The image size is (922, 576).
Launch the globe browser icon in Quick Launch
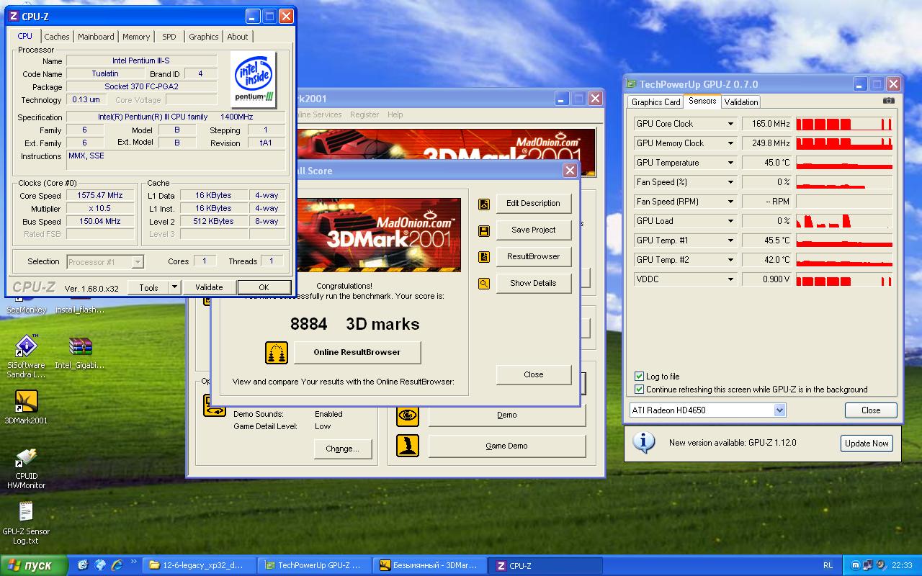(100, 565)
